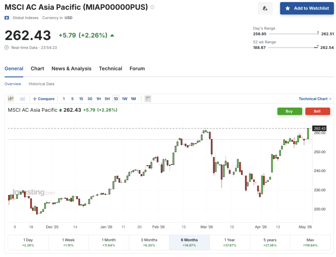Viewport: 336px width, 257px height.
Task: Select the 6 Months performance range
Action: tap(189, 243)
